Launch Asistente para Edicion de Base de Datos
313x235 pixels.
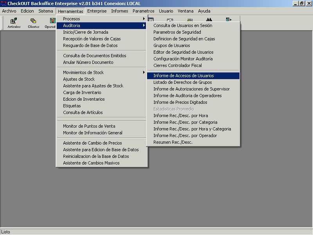pyautogui.click(x=102, y=150)
